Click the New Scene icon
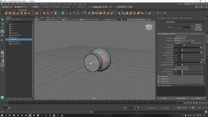The width and height of the screenshot is (208, 117). [16, 7]
